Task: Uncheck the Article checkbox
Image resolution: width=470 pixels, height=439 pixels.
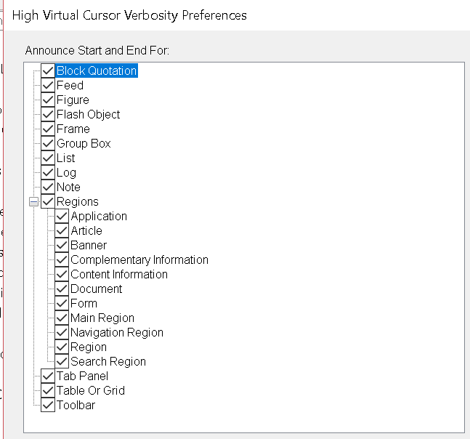Action: tap(62, 231)
